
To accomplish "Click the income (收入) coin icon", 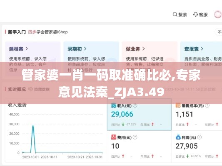I will [114, 105].
